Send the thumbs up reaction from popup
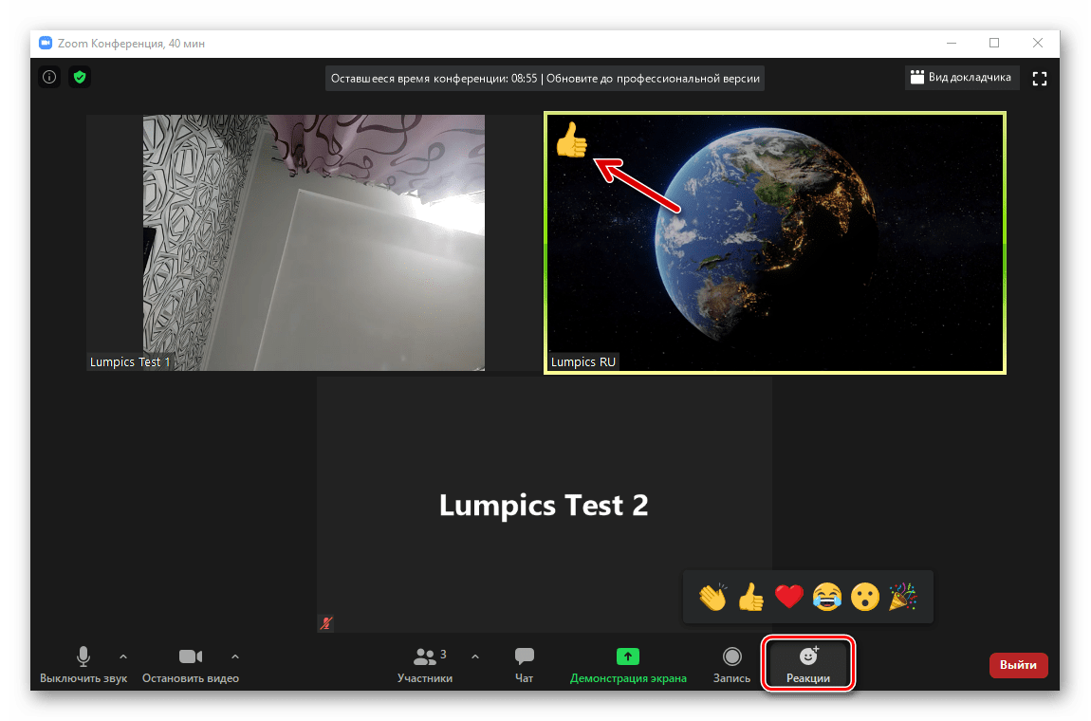The height and width of the screenshot is (721, 1091). pyautogui.click(x=751, y=597)
